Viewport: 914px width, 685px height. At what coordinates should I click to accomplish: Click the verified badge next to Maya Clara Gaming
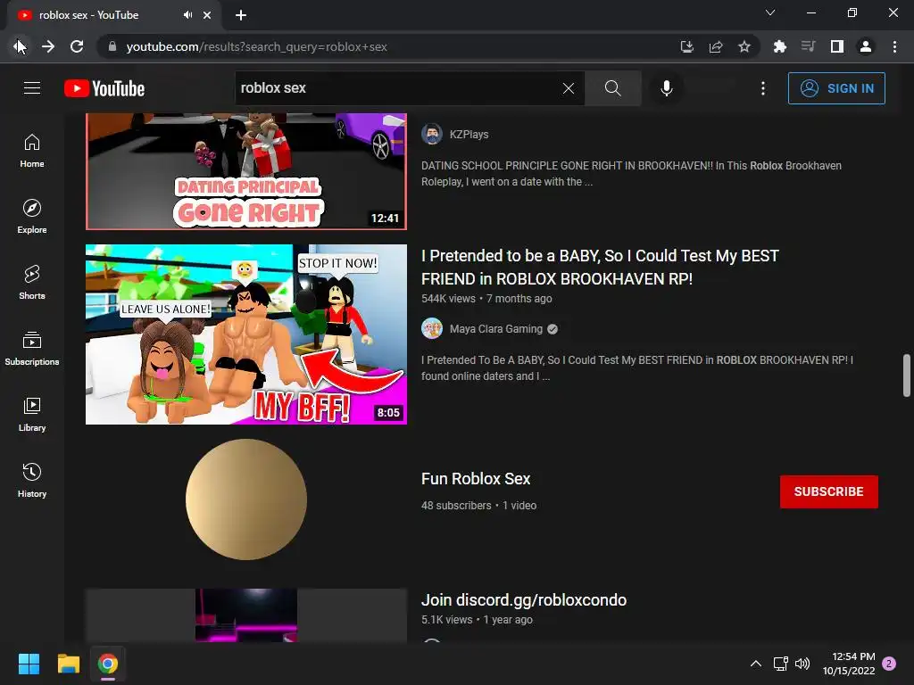click(553, 329)
